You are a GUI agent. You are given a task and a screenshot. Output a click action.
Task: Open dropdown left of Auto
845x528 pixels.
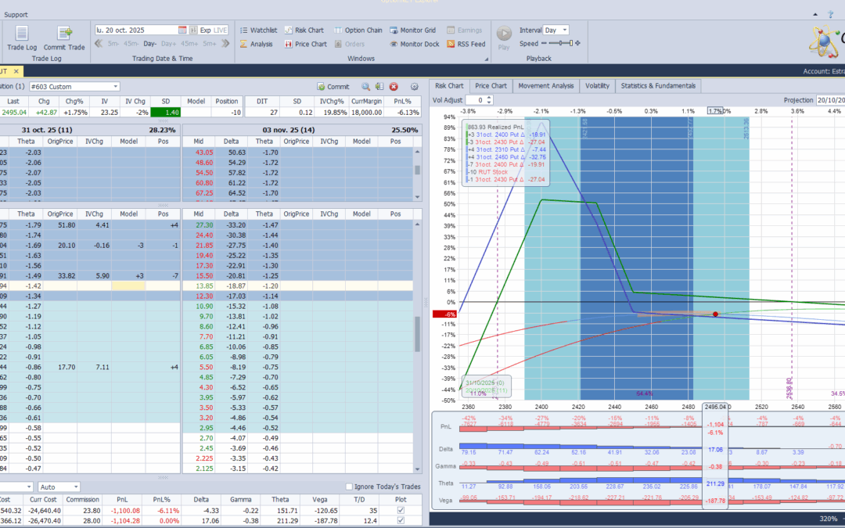point(29,487)
